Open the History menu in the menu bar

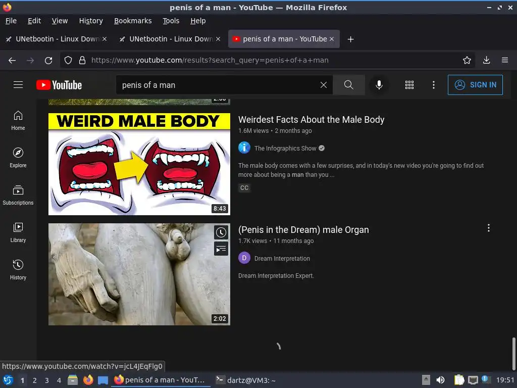click(x=91, y=21)
